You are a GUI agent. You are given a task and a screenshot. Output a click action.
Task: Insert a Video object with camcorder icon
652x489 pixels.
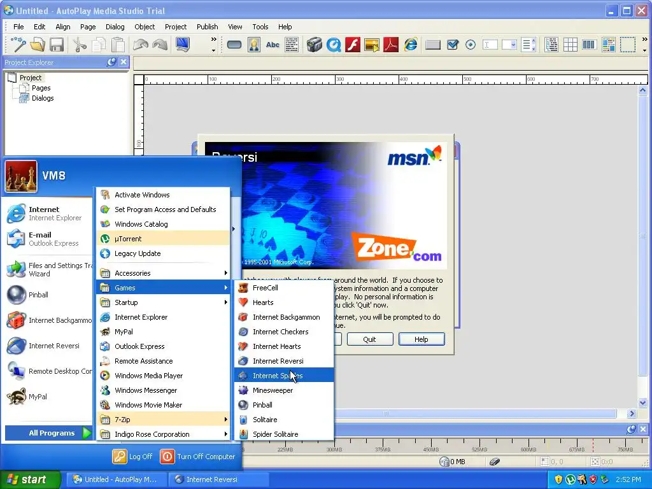315,45
